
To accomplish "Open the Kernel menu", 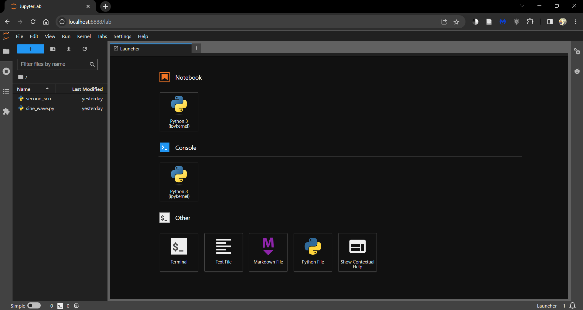I will (84, 36).
